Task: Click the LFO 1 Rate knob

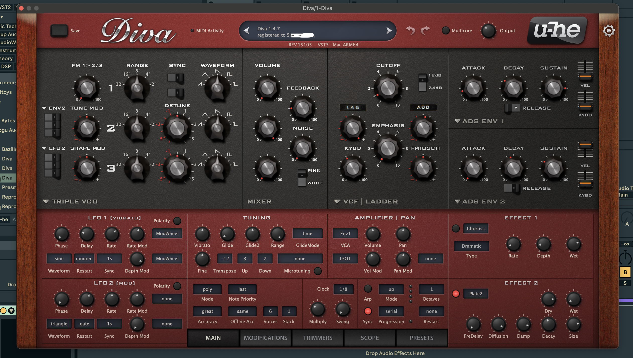Action: pyautogui.click(x=112, y=234)
